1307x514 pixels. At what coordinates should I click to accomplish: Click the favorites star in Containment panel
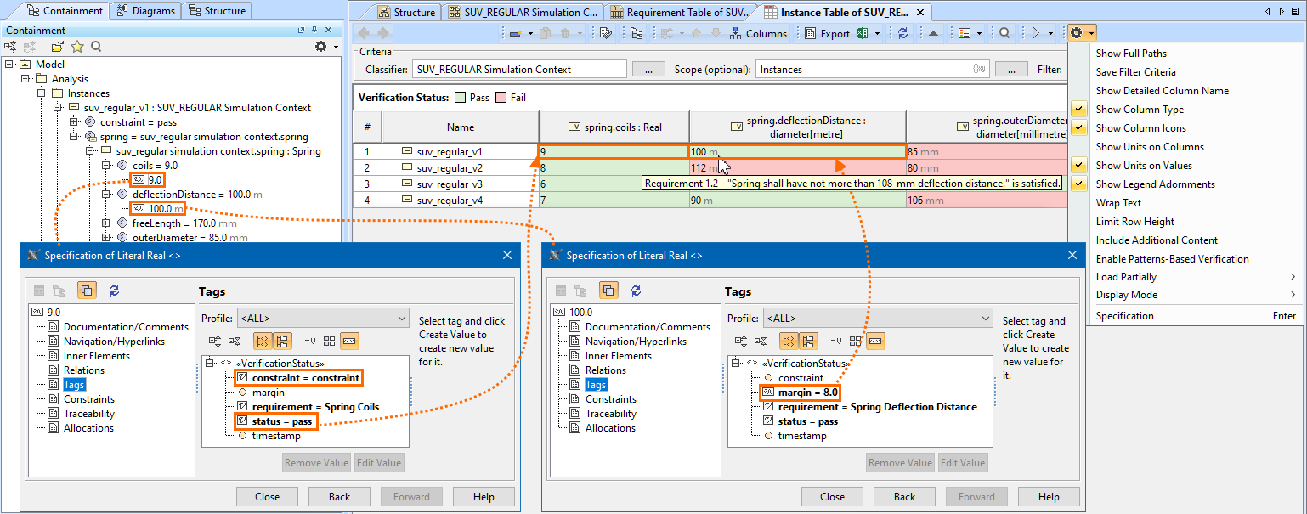pyautogui.click(x=77, y=47)
